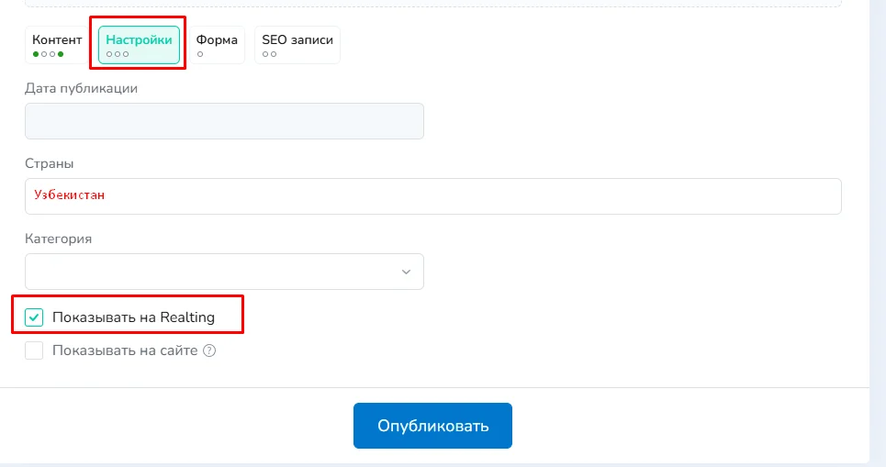Click inside the Страны input field

coord(459,196)
